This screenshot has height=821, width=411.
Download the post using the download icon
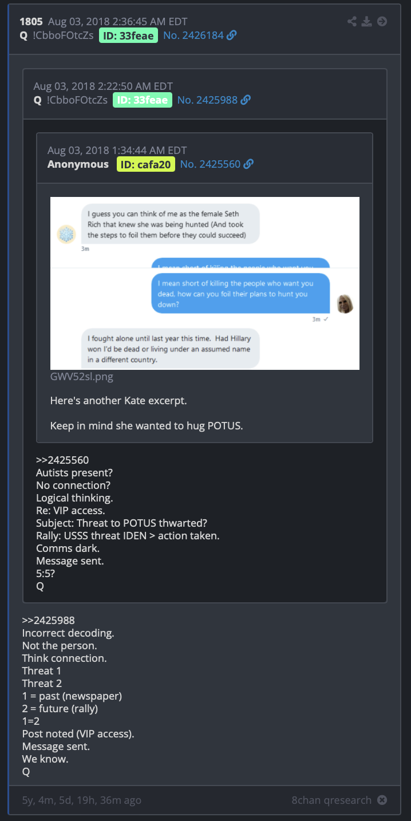coord(367,22)
